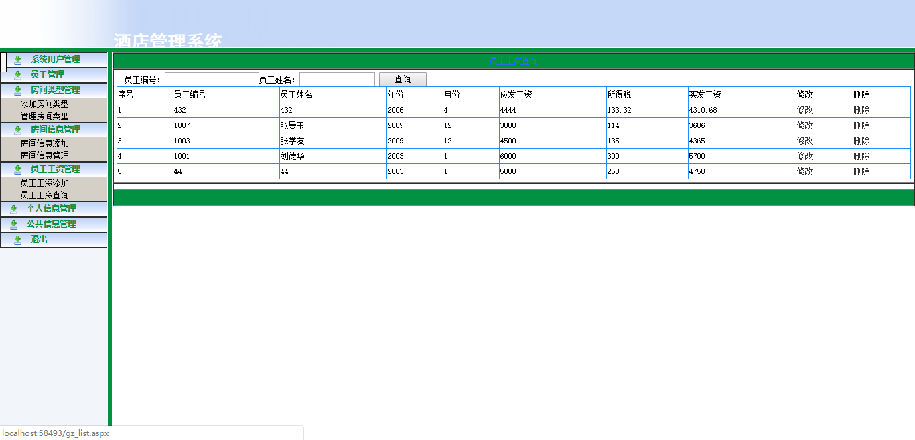Viewport: 915px width, 440px height.
Task: Click the gross salary value 6000
Action: (x=508, y=156)
